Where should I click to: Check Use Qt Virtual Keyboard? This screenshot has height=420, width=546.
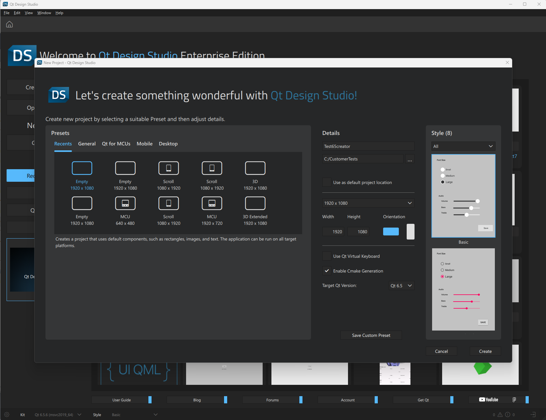pyautogui.click(x=327, y=256)
